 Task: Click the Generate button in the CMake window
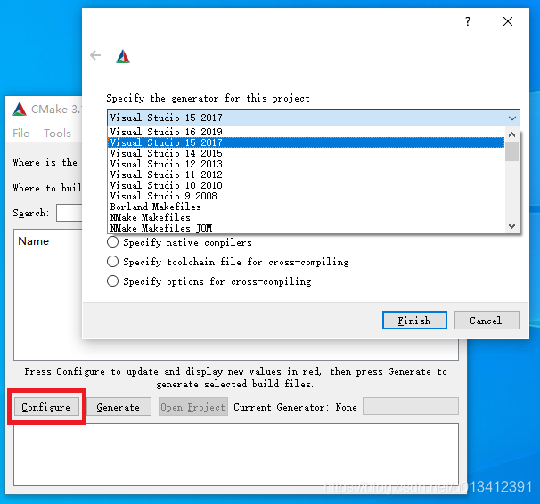click(x=119, y=407)
